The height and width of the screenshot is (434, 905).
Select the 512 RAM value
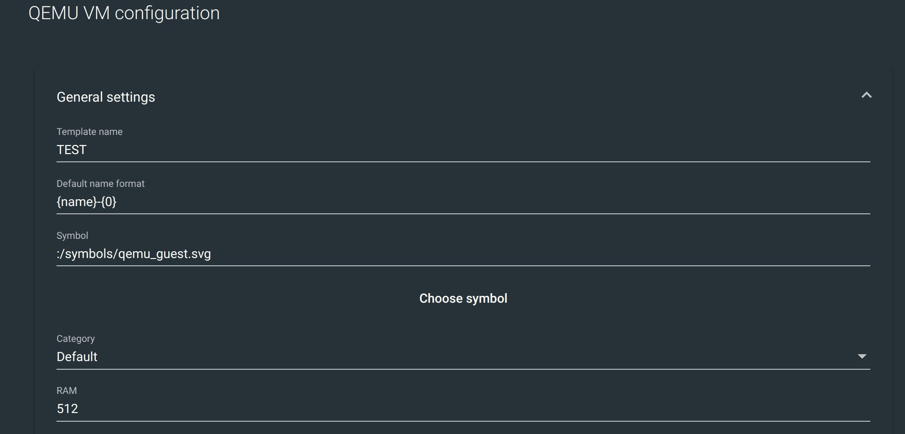(x=67, y=408)
